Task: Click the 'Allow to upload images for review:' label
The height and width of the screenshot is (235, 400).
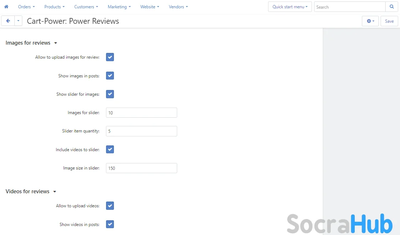Action: pos(67,57)
